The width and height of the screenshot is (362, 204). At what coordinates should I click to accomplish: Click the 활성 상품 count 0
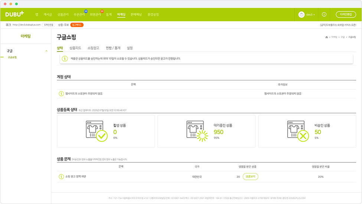click(115, 132)
